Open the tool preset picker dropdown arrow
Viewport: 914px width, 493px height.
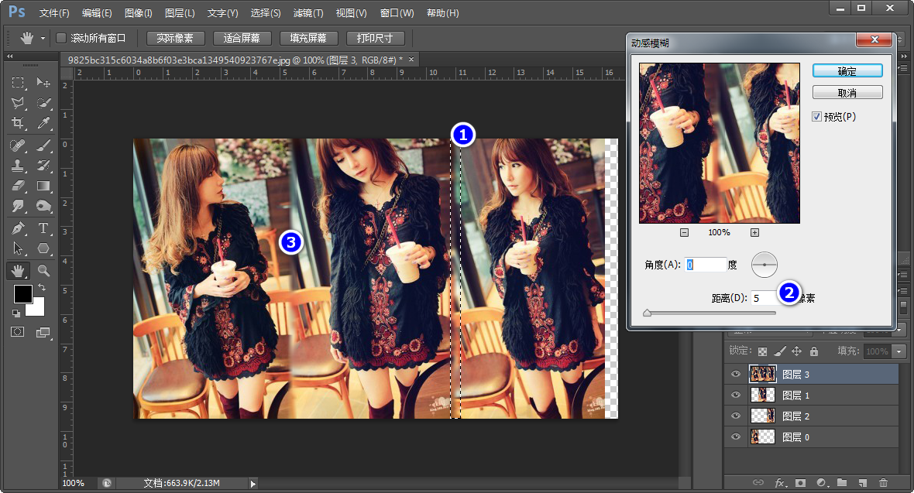pos(43,39)
